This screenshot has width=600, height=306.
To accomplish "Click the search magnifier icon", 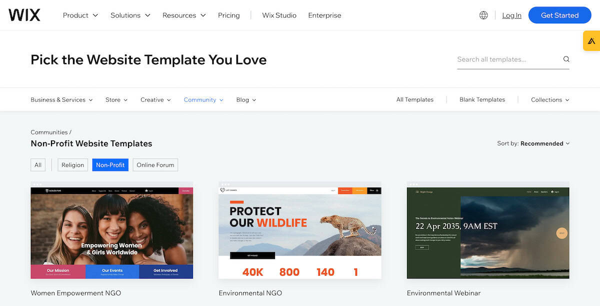I will pos(565,58).
